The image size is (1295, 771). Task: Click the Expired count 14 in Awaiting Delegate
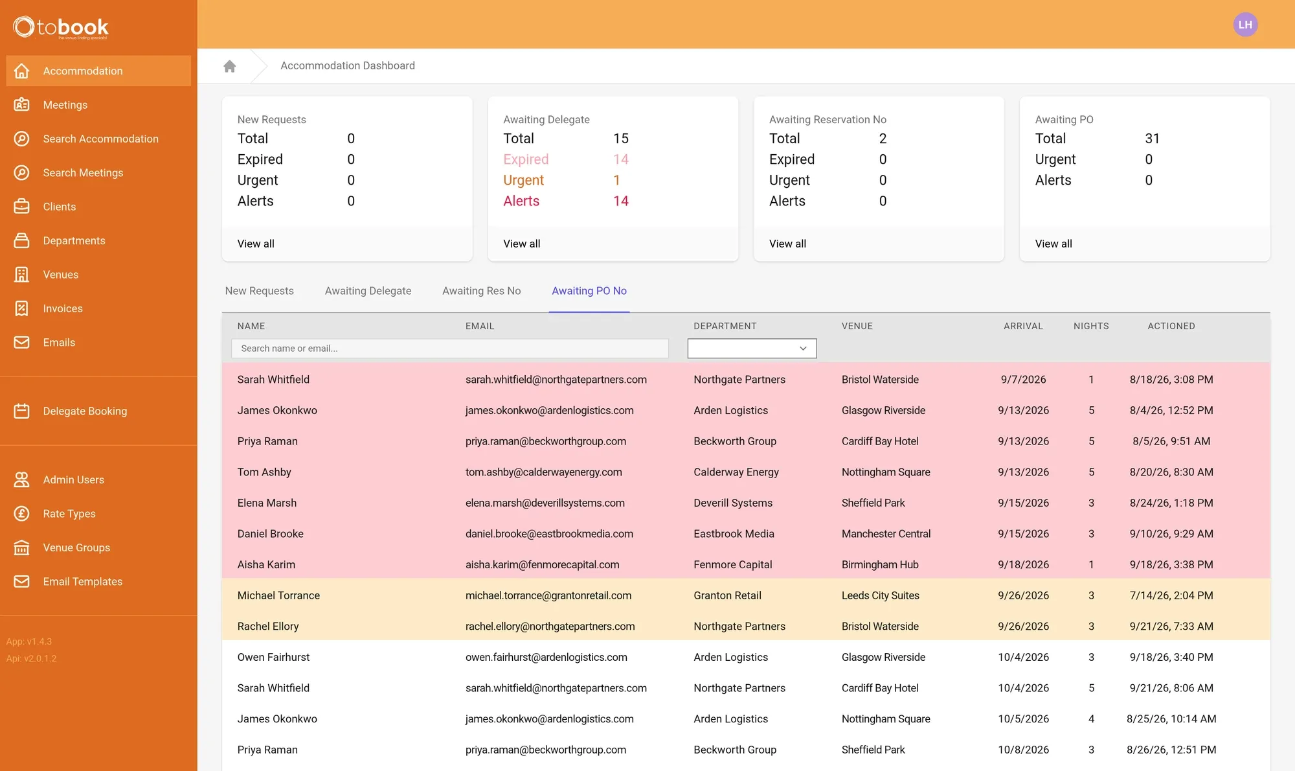click(620, 159)
